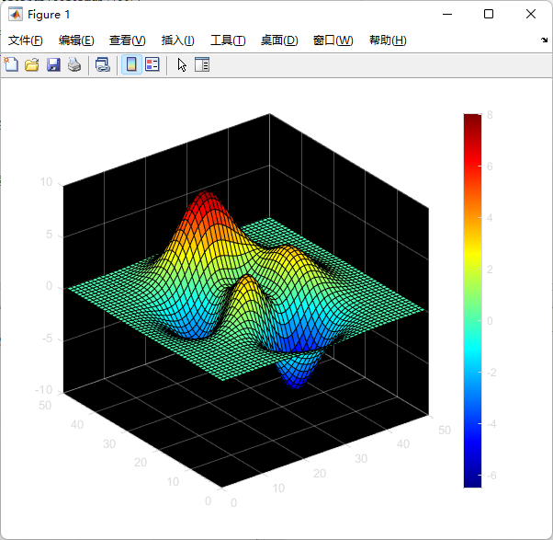This screenshot has width=553, height=540.
Task: Open the Property Inspector panel icon
Action: pos(202,64)
